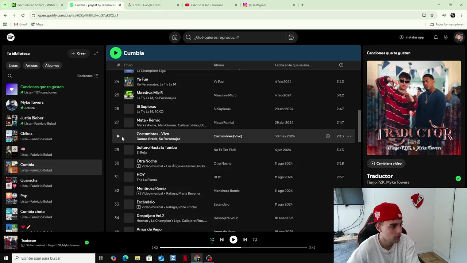Screen dimensions: 467x263
Task: Toggle liked checkmark for Traductor in player bar
Action: pos(87,243)
